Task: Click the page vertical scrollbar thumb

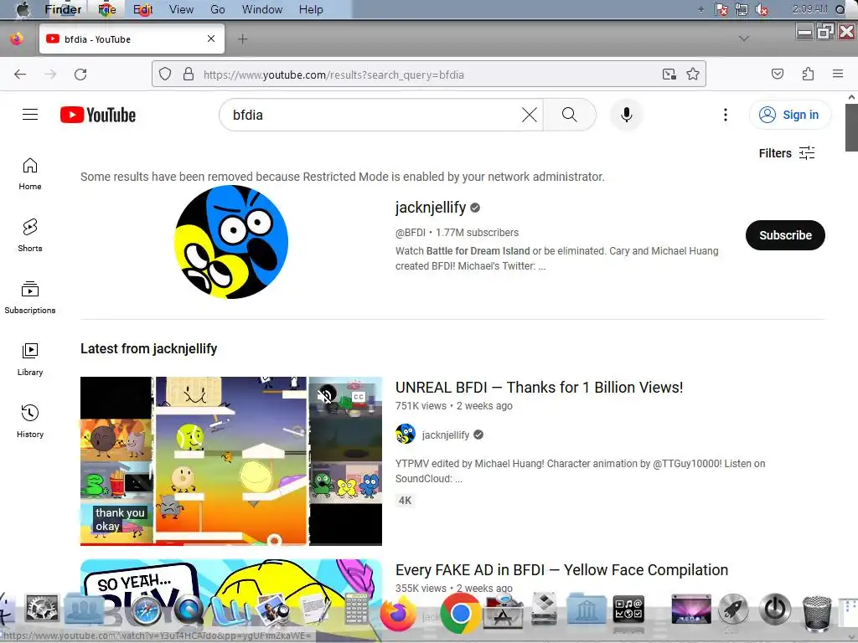Action: (x=851, y=127)
